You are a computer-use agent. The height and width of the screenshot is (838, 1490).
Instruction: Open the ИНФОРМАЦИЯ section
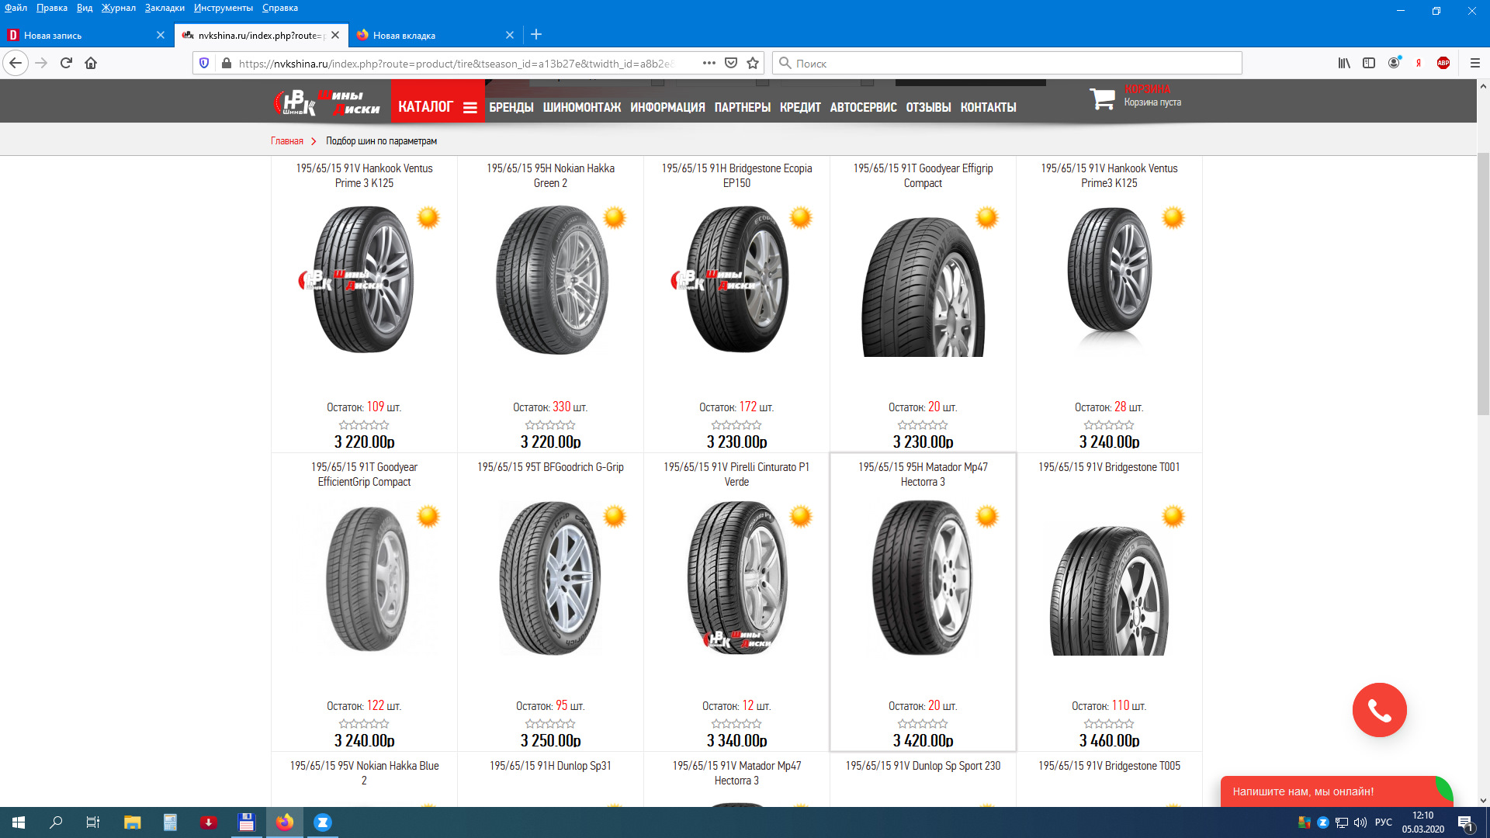(667, 107)
